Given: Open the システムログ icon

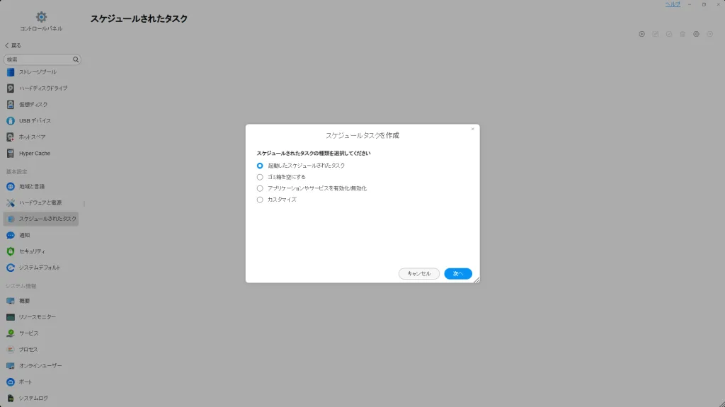Looking at the screenshot, I should (x=10, y=399).
